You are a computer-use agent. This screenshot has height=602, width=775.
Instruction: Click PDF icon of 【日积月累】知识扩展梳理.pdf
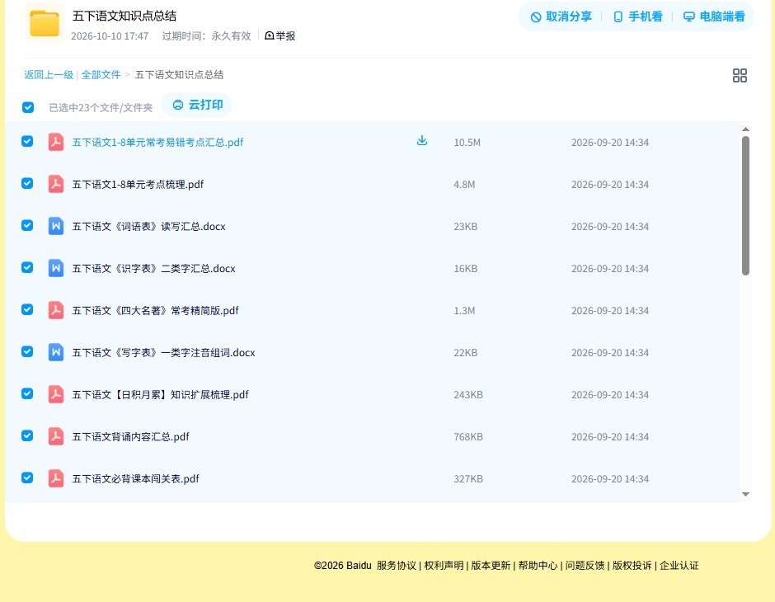coord(56,394)
